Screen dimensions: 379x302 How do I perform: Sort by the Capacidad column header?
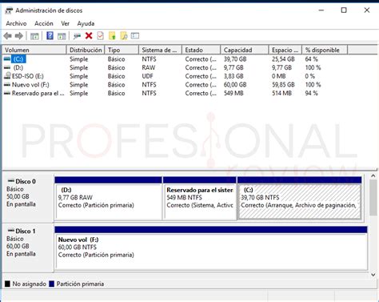click(x=245, y=50)
